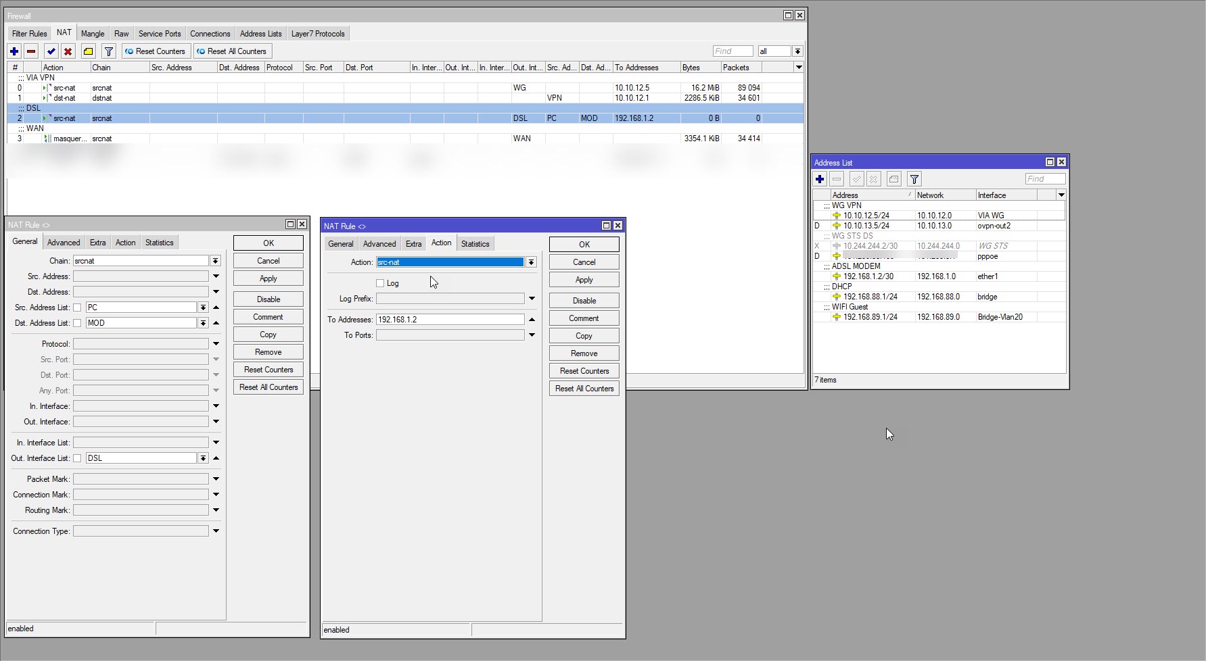The image size is (1206, 661).
Task: Expand the Protocol field arrow
Action: (x=216, y=344)
